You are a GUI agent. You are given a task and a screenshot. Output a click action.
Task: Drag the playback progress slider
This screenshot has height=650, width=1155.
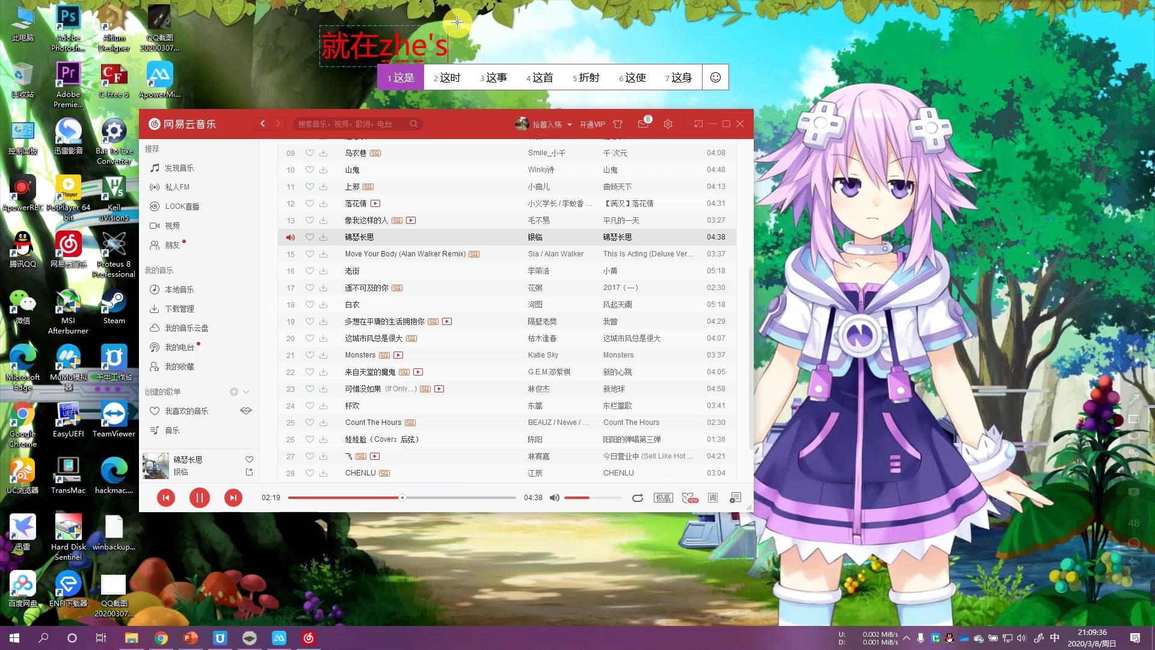[x=401, y=498]
